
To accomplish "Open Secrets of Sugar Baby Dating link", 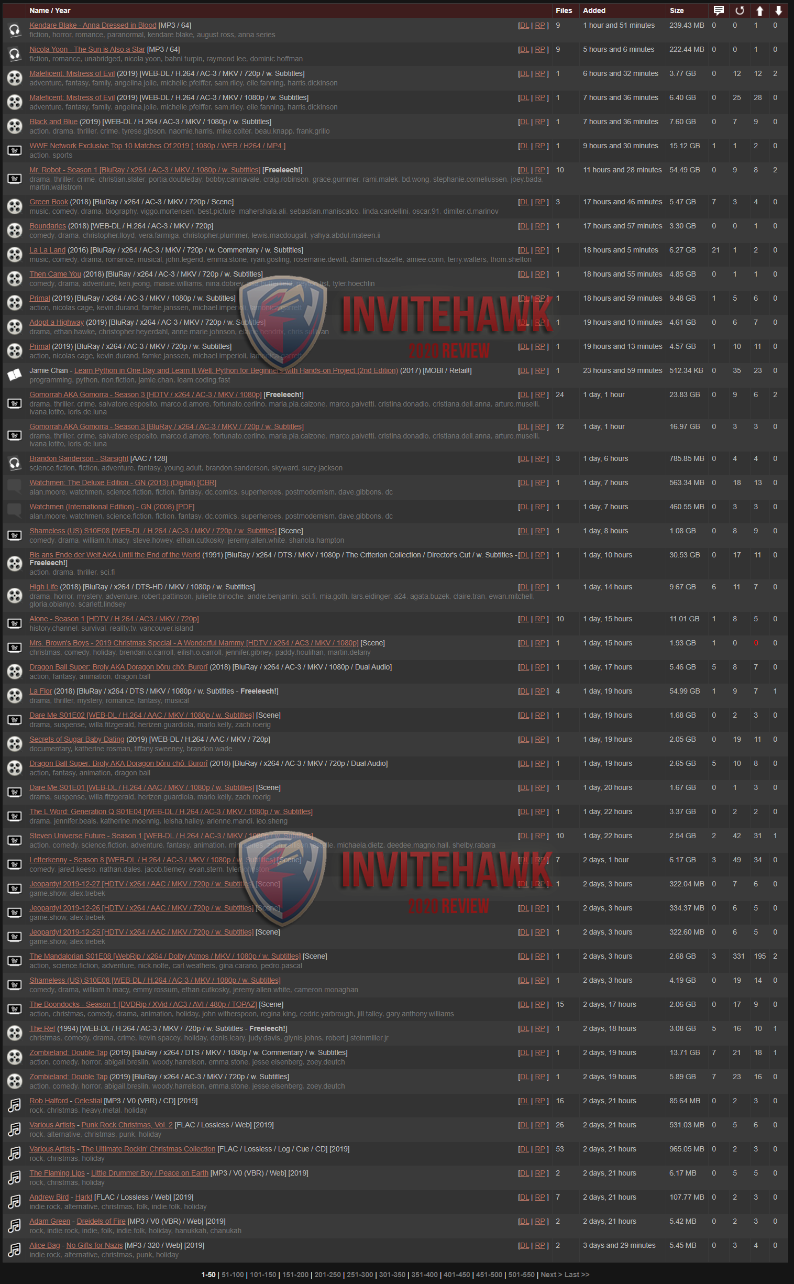I will pyautogui.click(x=76, y=739).
